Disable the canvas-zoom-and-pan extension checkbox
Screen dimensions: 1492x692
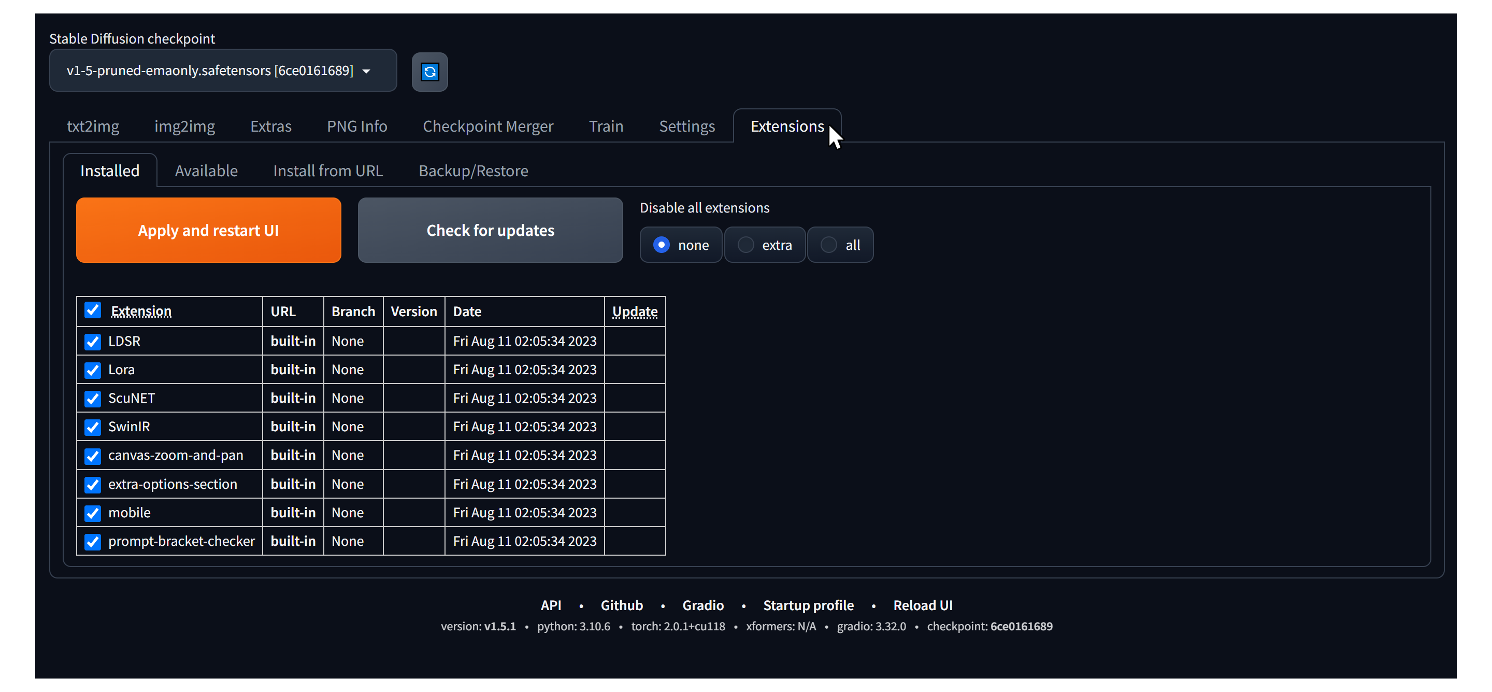(x=93, y=456)
